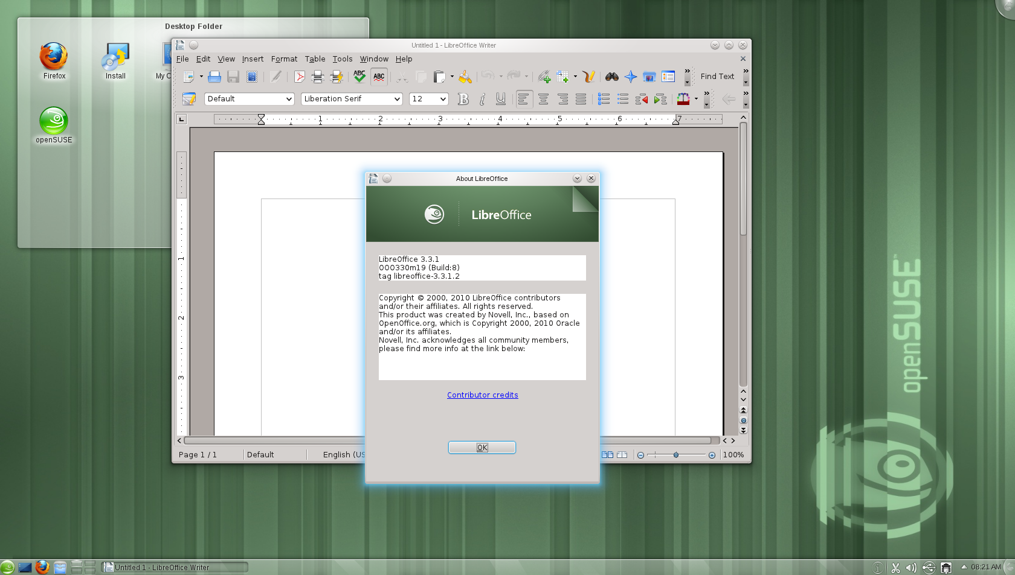Click the Export as PDF icon
1015x575 pixels.
[x=299, y=77]
